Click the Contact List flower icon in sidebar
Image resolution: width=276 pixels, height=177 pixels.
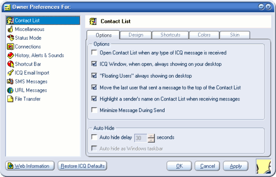(10, 20)
